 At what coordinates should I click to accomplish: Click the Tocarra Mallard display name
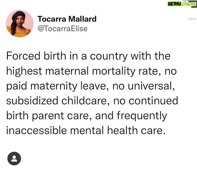(x=67, y=19)
